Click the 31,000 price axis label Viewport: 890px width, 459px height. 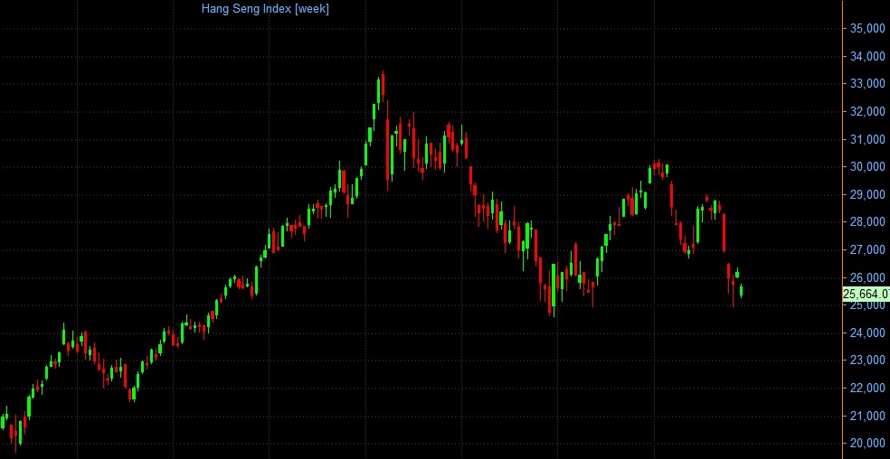point(867,139)
